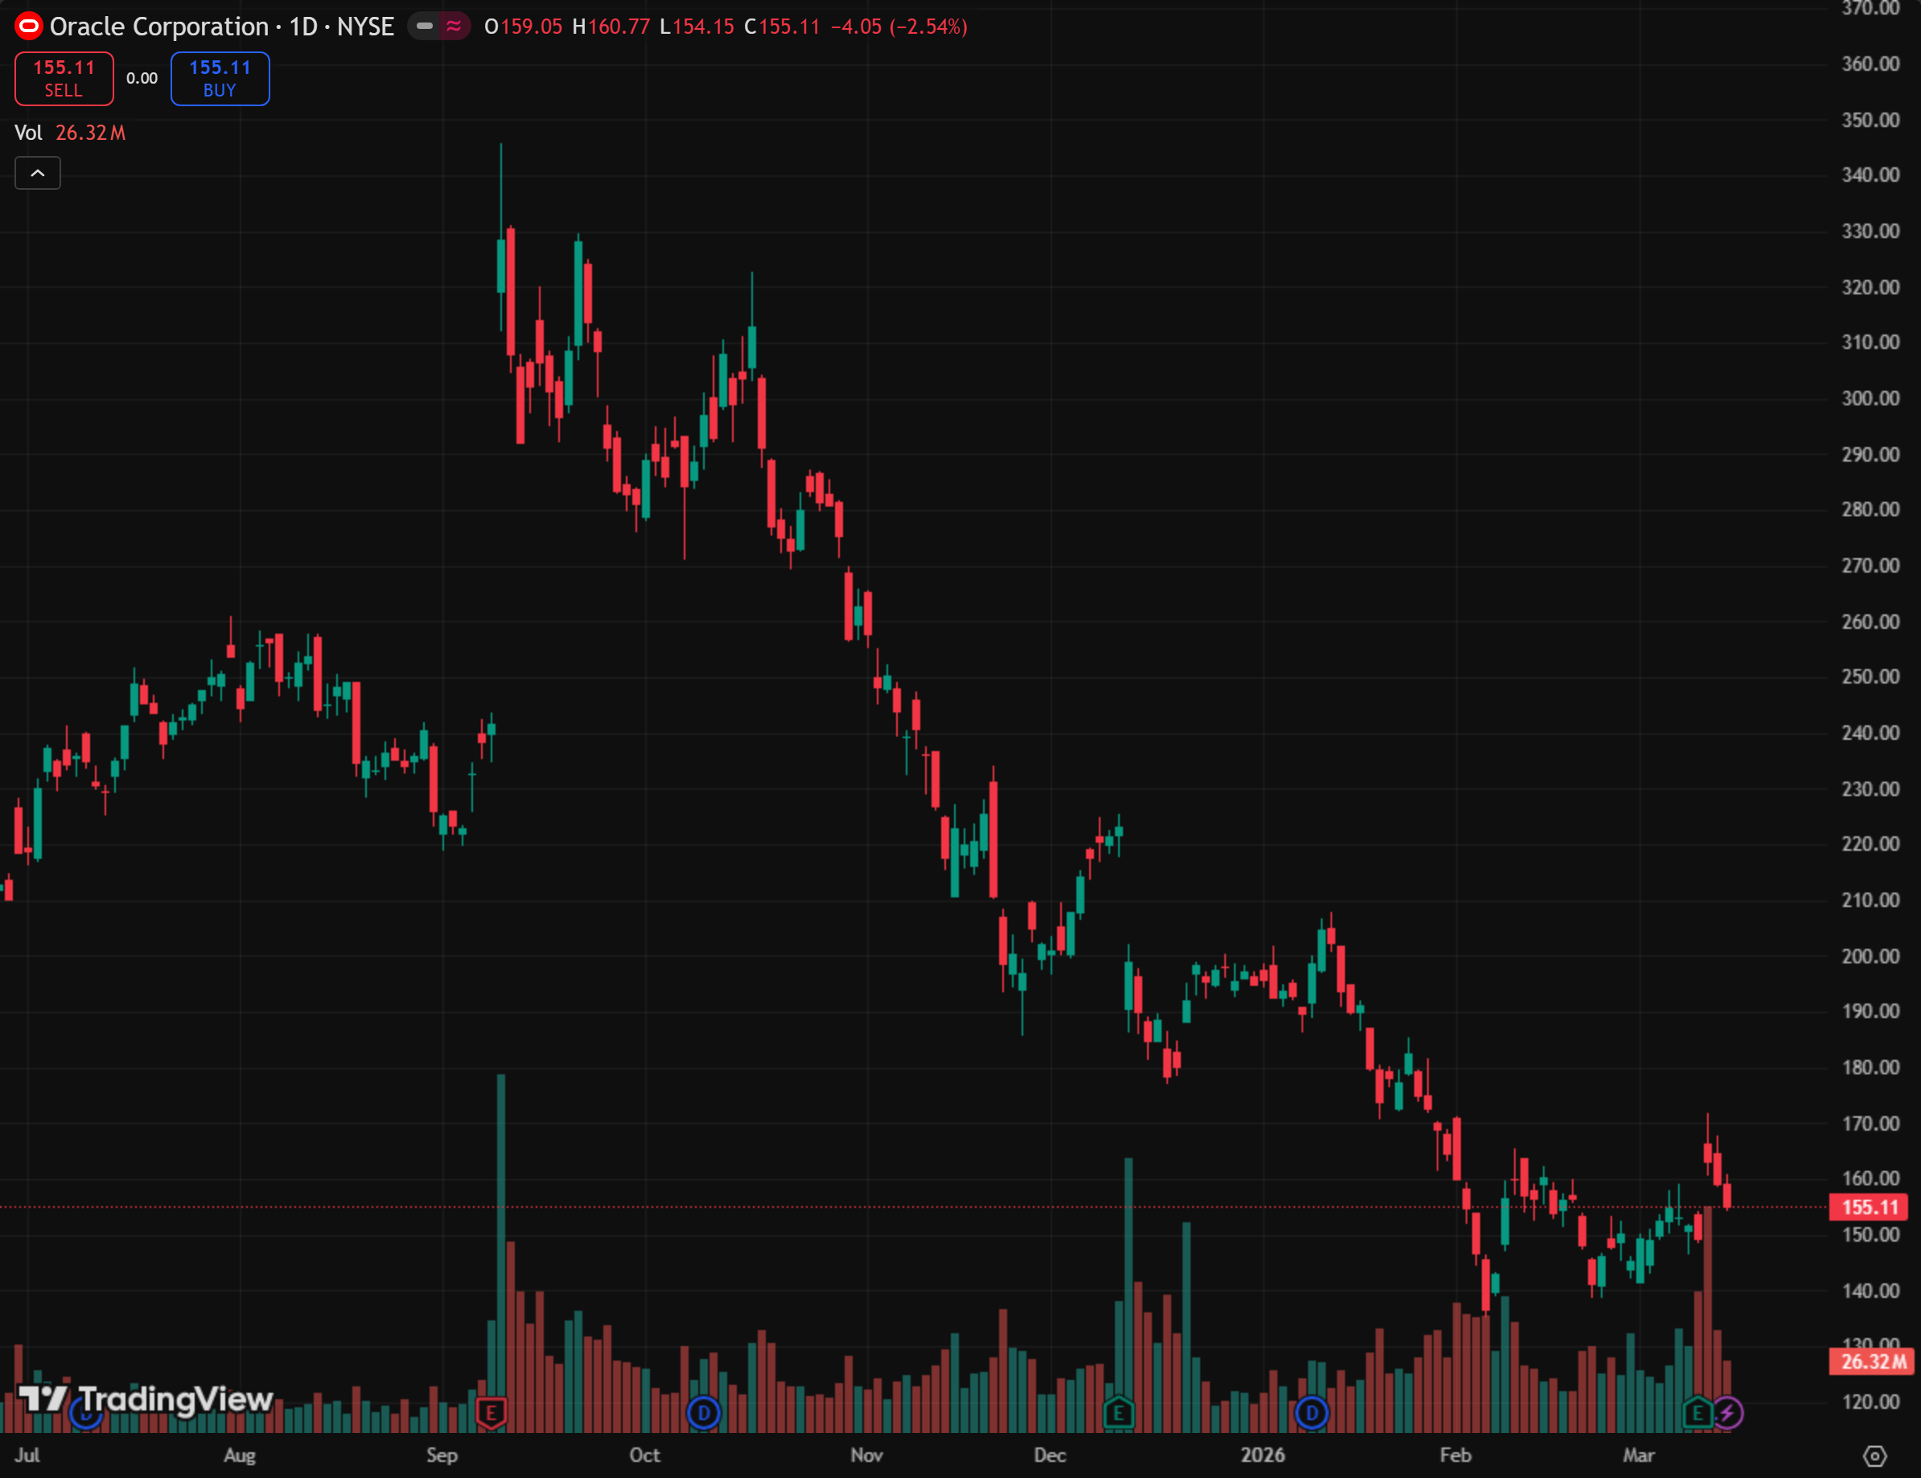
Task: Click the 350.00 price scale label
Action: pos(1871,120)
